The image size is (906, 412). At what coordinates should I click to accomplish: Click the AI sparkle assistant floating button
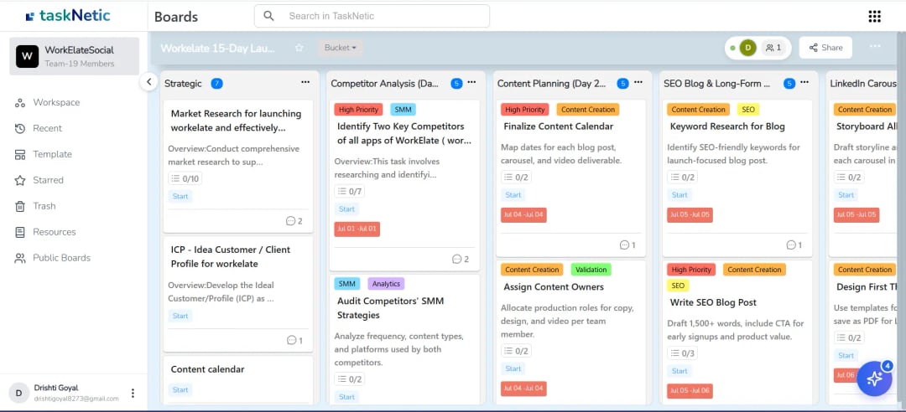874,379
